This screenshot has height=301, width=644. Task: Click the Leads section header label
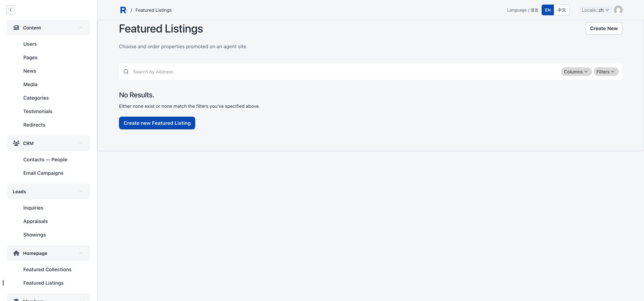click(19, 191)
